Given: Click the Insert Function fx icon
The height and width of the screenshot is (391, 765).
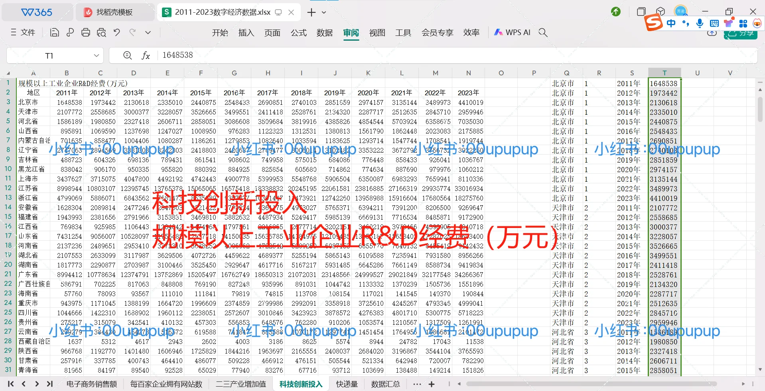Looking at the screenshot, I should [146, 55].
